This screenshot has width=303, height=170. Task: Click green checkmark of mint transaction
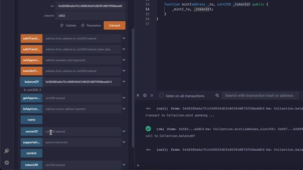coord(148,129)
